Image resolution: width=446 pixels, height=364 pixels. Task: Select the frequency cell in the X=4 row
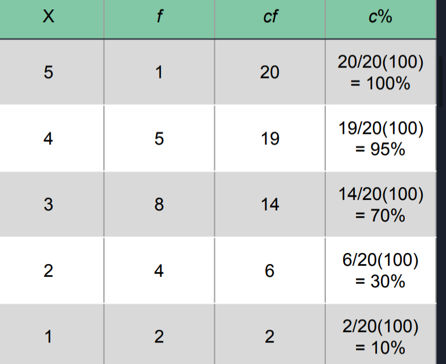tap(159, 138)
